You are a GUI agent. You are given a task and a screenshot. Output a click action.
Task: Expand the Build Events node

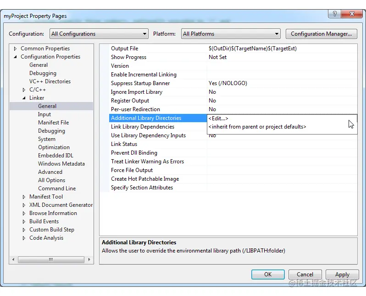(x=24, y=221)
